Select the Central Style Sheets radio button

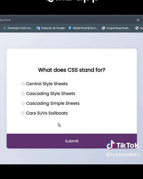[x=23, y=84]
